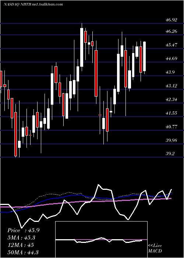Click the <<Live MACD label

pos(155,248)
